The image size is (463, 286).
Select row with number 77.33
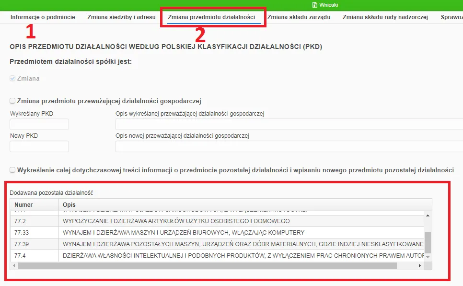click(217, 232)
